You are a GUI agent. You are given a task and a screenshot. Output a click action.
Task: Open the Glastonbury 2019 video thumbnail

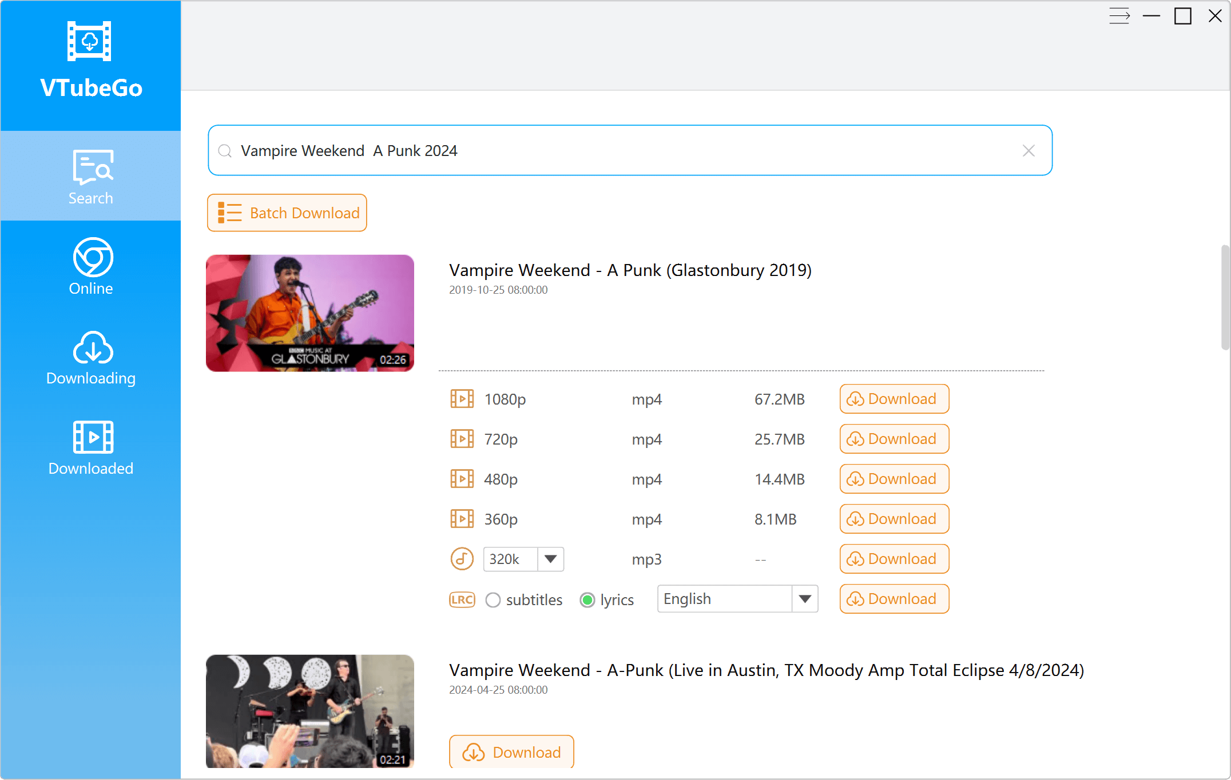click(310, 313)
